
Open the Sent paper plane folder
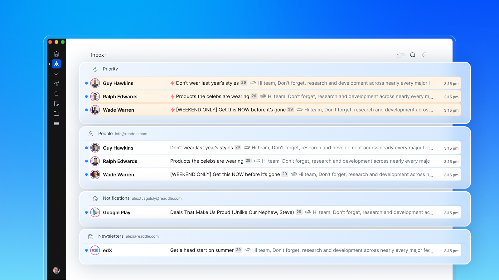tap(56, 84)
